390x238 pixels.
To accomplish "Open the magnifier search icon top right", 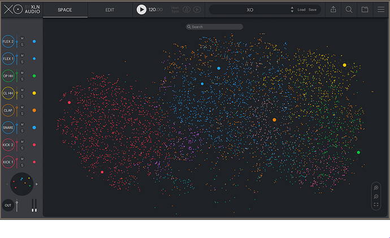I will point(349,10).
